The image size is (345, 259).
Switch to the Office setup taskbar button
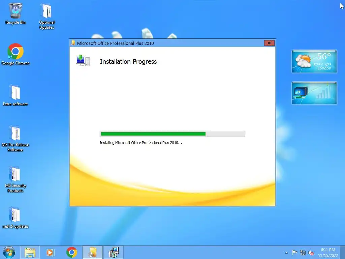(x=93, y=252)
